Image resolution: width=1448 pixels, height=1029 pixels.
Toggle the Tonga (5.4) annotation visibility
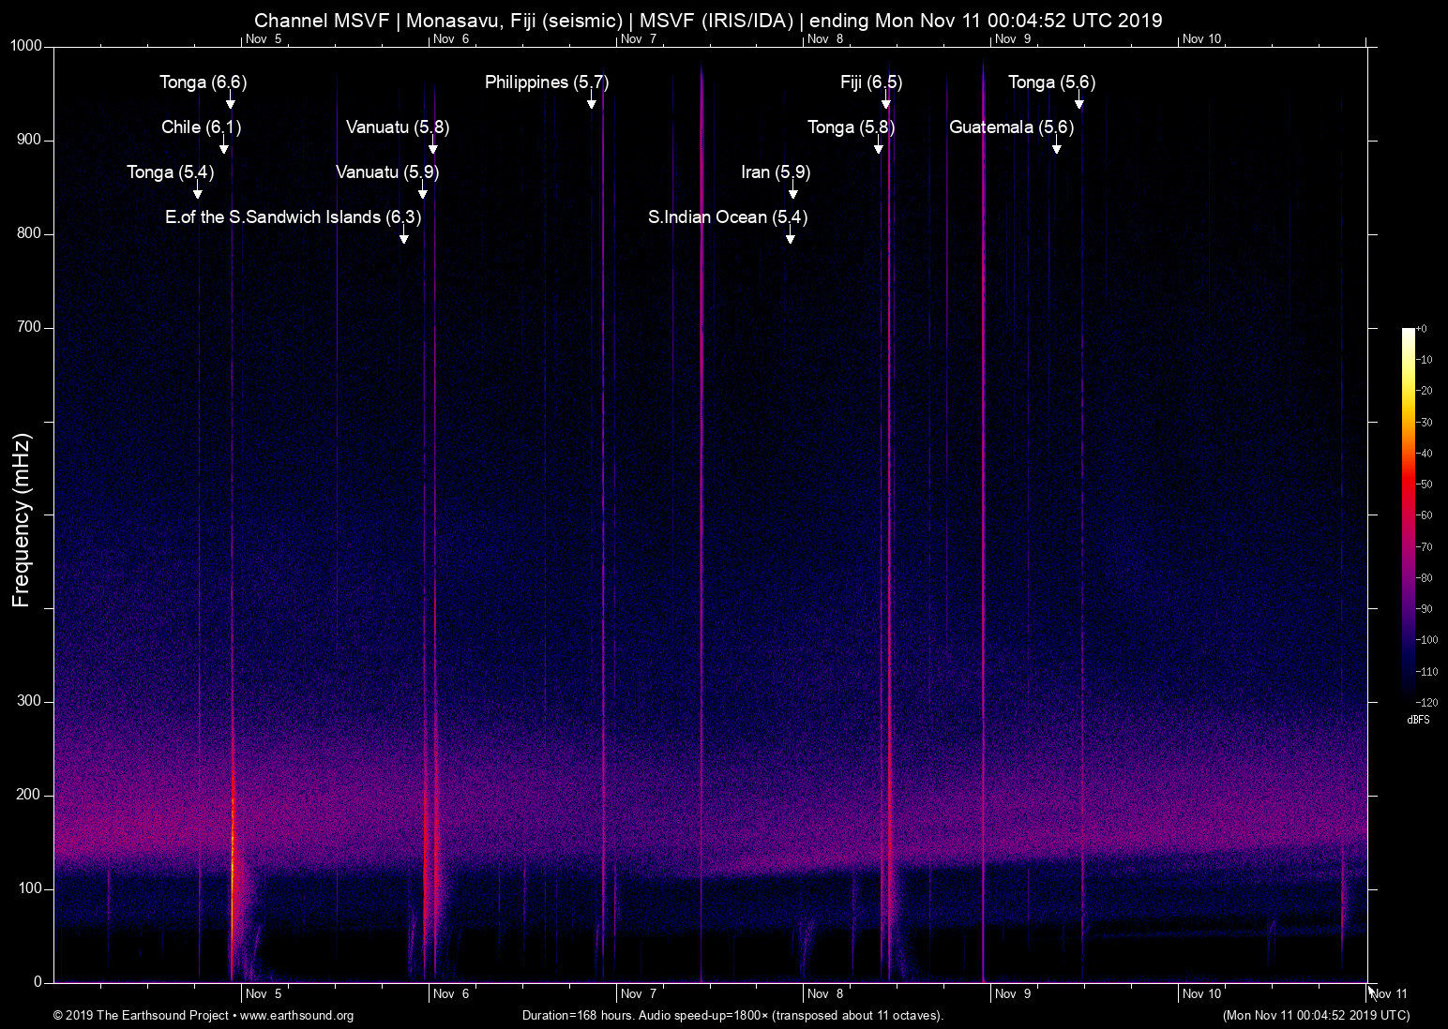(173, 172)
